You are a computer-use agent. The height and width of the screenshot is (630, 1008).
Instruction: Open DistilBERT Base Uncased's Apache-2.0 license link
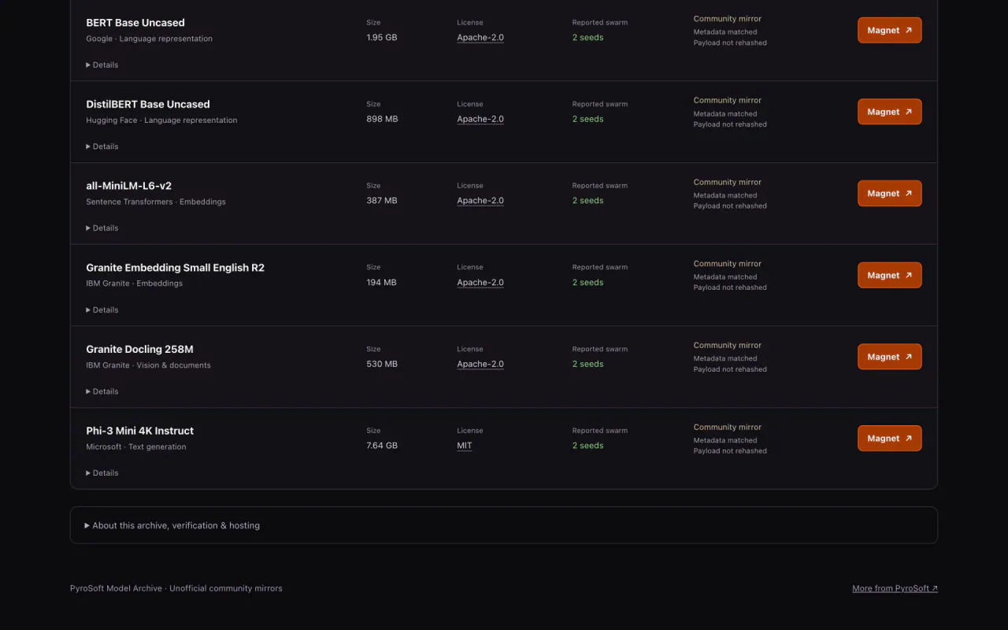480,119
